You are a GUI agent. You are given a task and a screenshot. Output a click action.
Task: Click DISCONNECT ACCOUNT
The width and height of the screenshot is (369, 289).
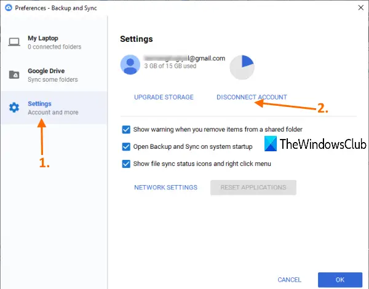click(x=252, y=97)
